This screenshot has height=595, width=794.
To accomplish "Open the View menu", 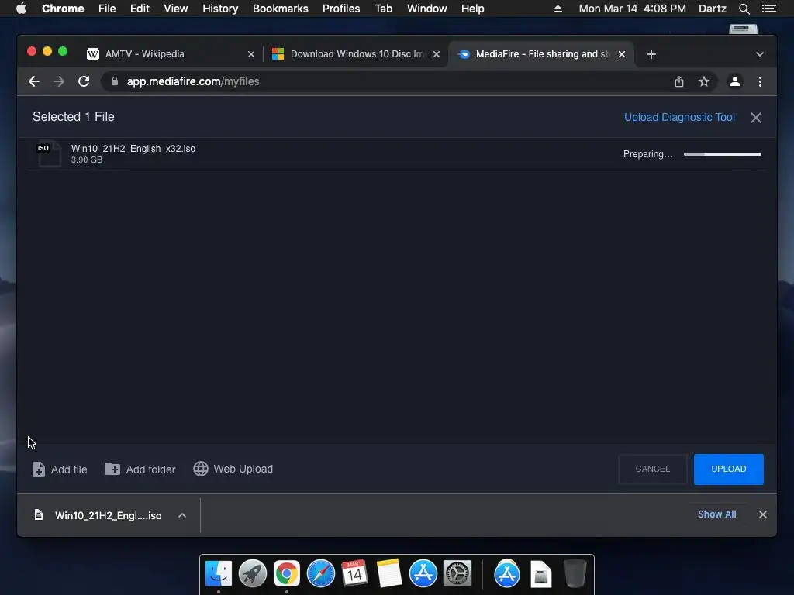I will 176,9.
